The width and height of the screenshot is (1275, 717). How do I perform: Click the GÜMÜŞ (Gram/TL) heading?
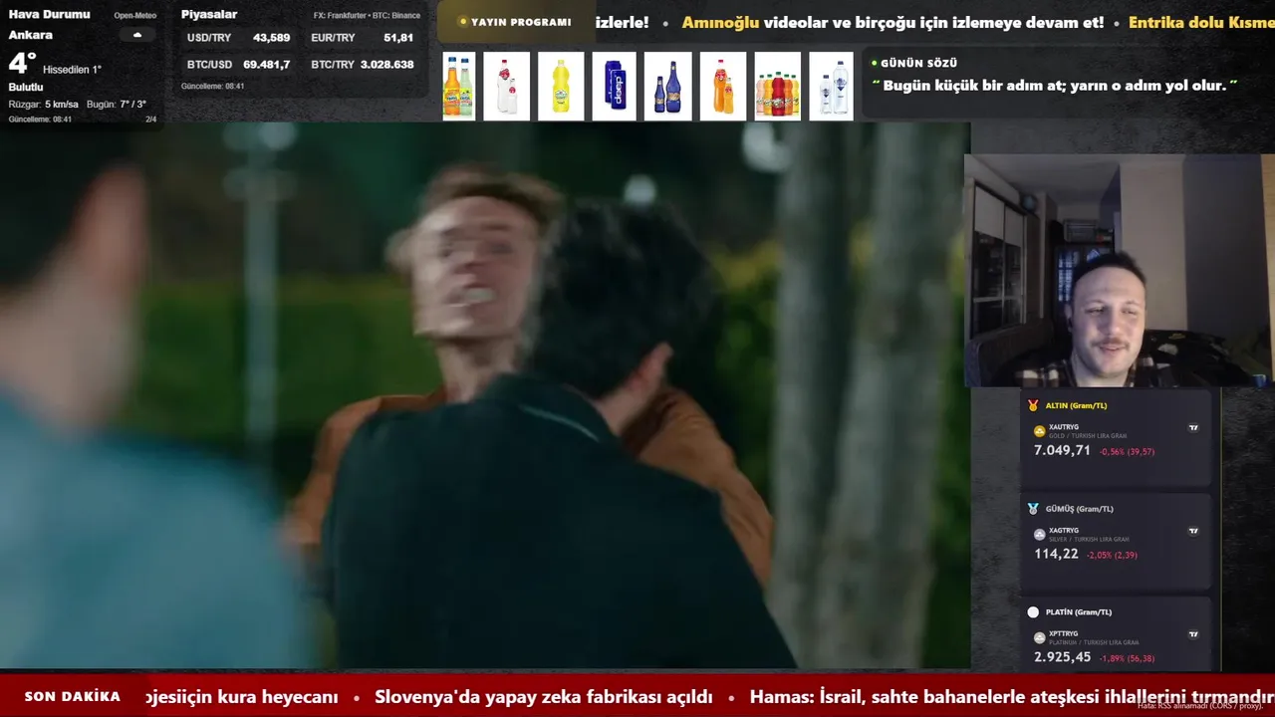point(1080,509)
